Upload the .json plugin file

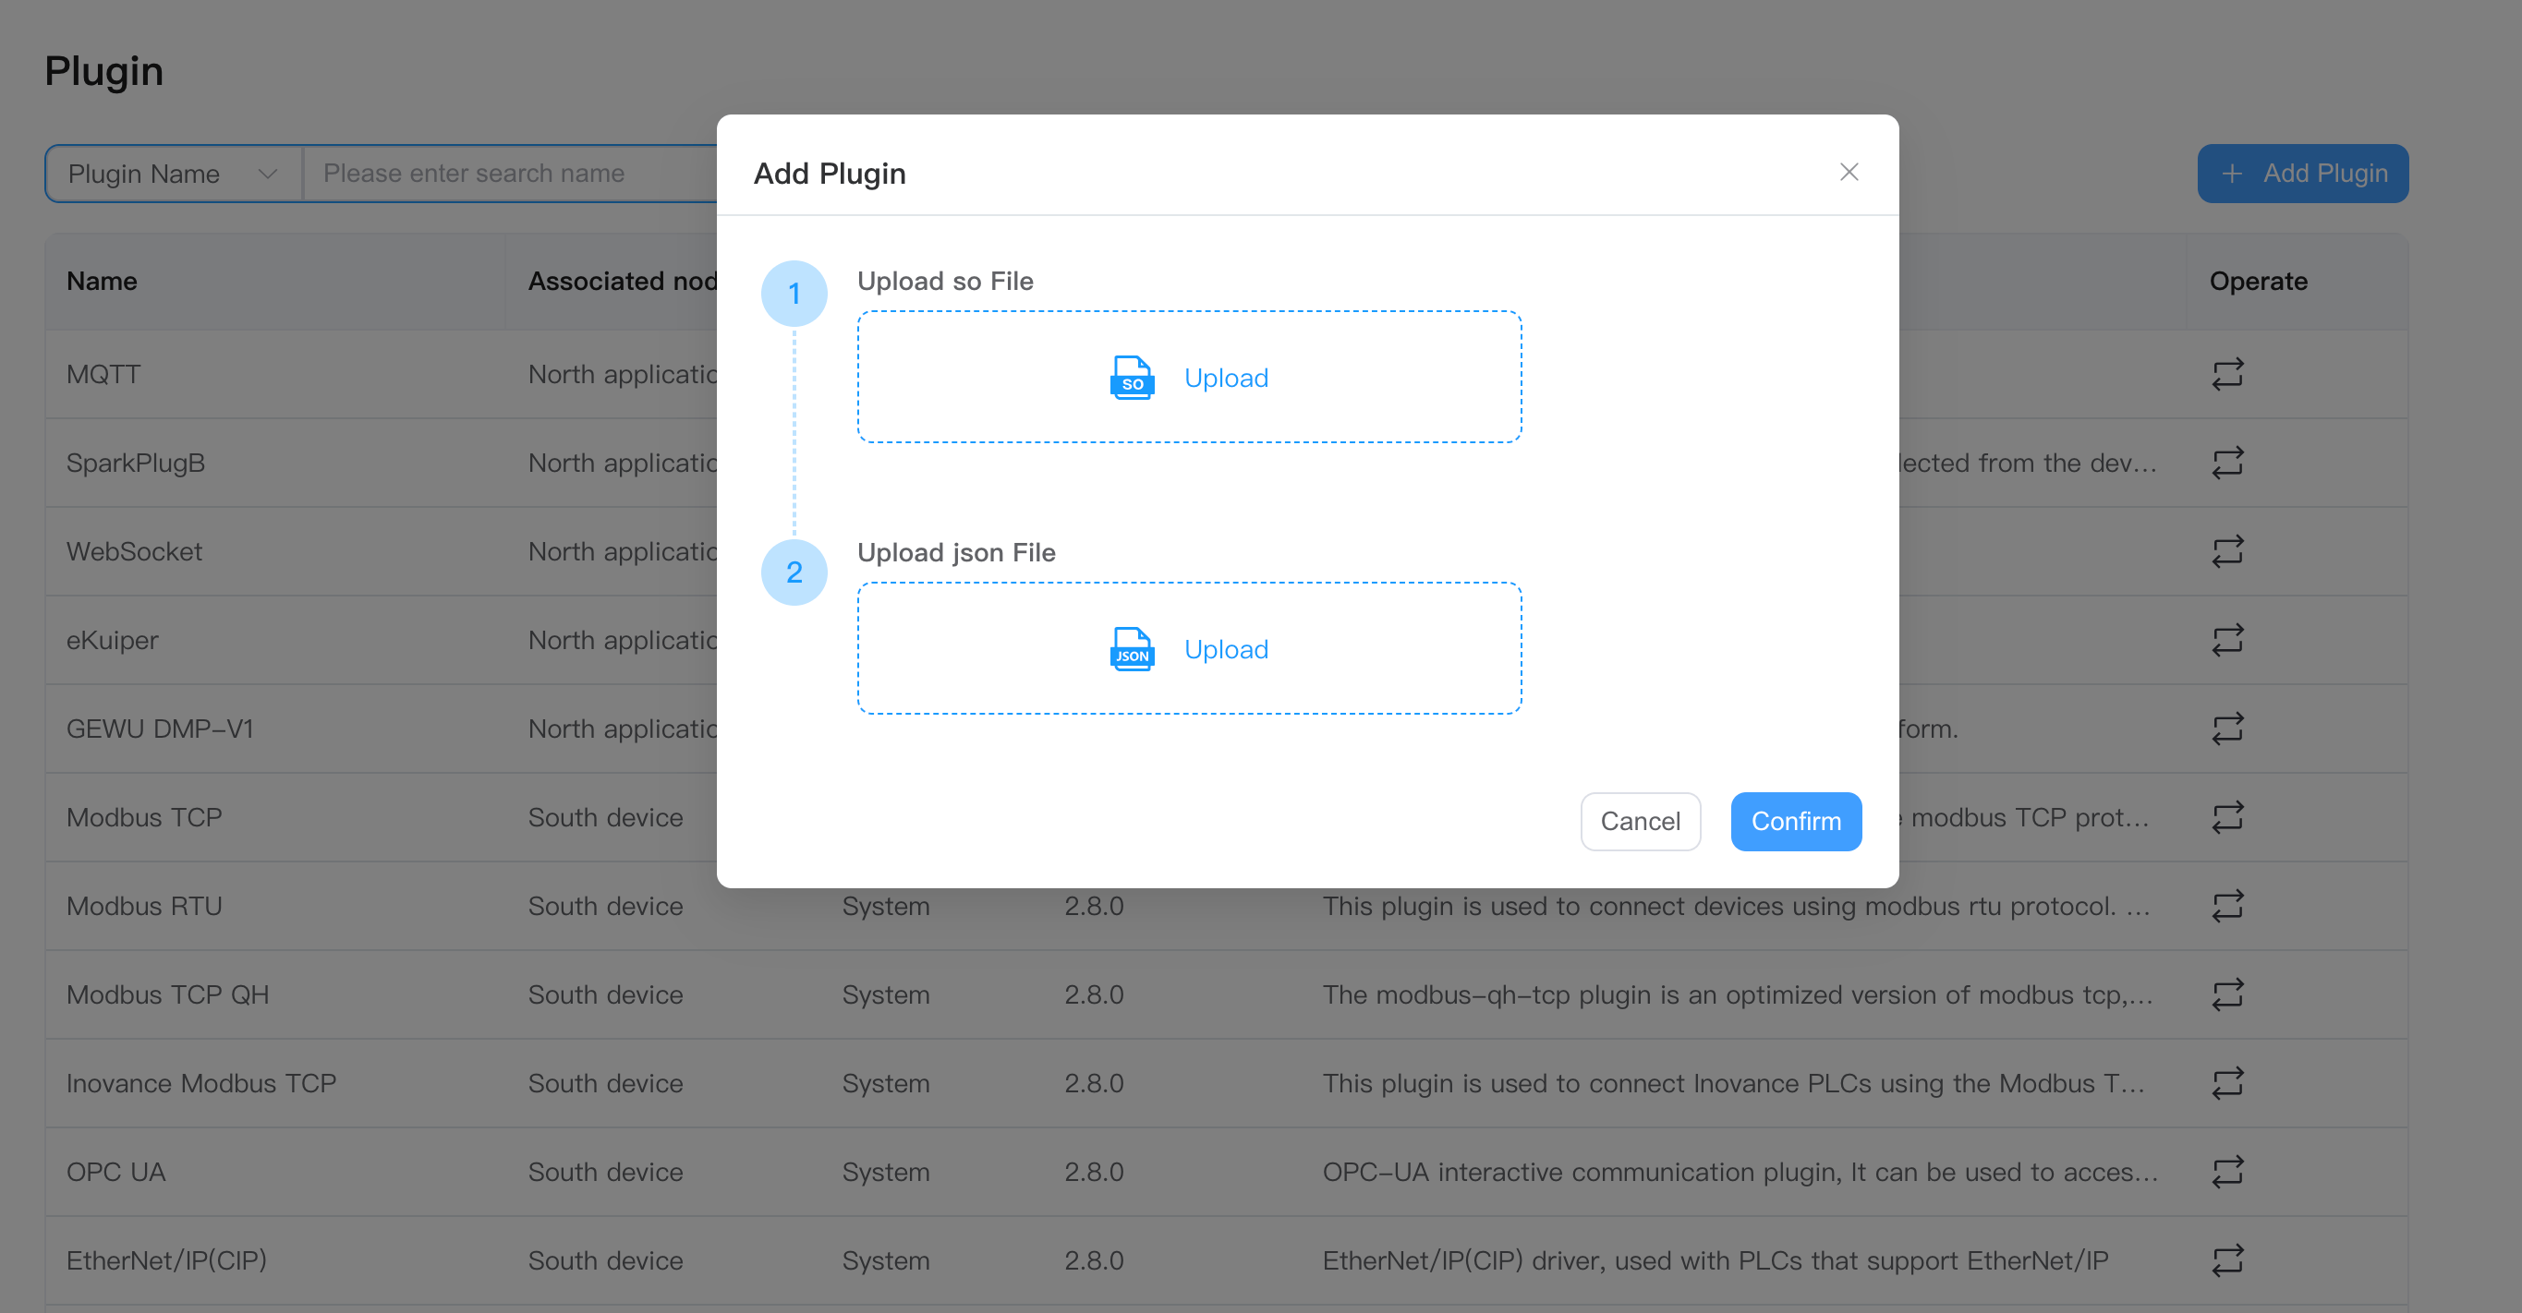tap(1188, 647)
